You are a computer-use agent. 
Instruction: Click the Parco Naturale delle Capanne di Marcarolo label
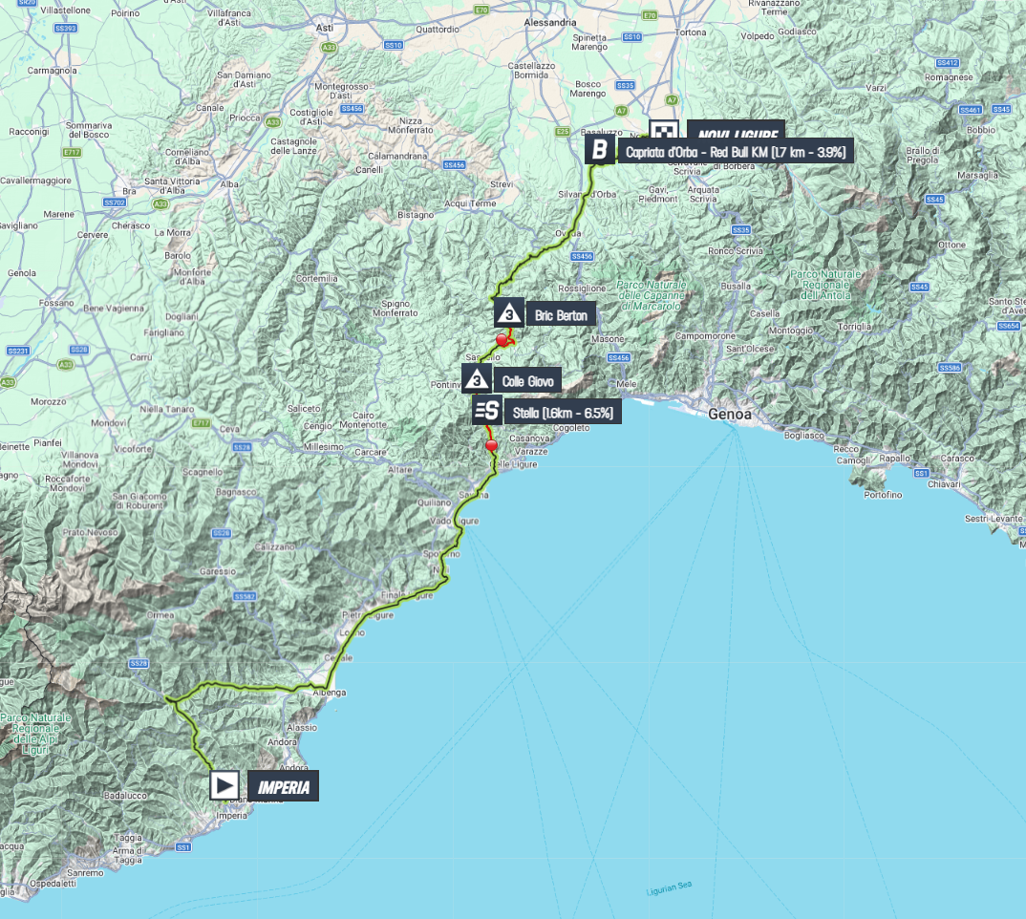[x=652, y=295]
